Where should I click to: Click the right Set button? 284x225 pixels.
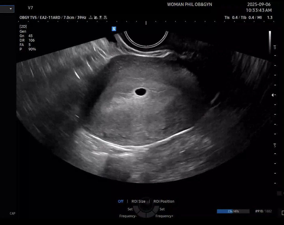click(162, 209)
